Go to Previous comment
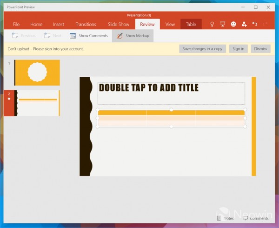 click(24, 36)
